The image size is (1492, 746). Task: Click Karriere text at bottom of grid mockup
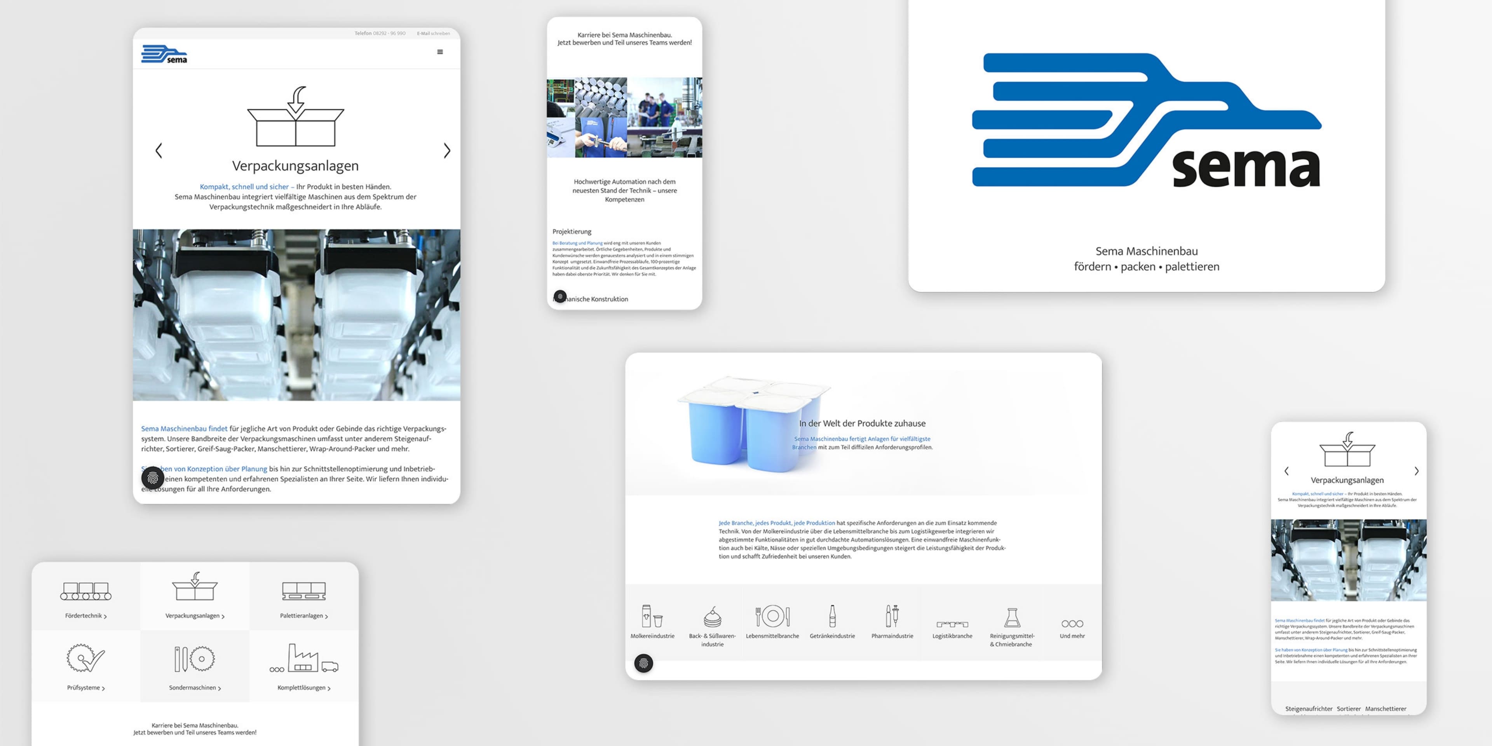[x=195, y=729]
